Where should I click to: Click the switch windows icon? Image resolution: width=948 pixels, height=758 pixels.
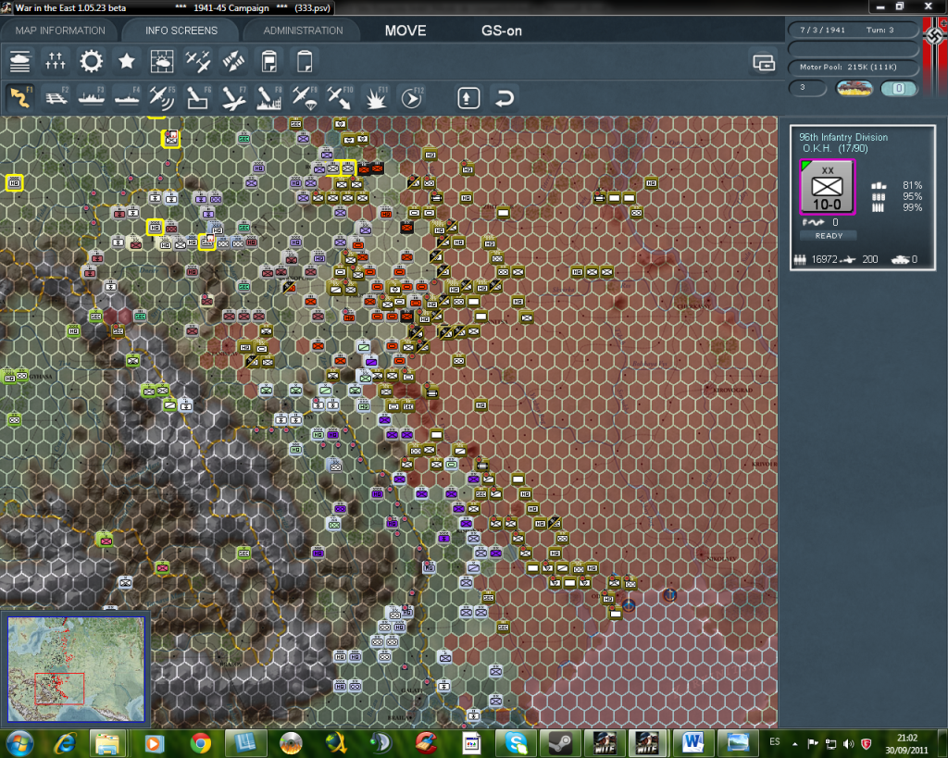[x=764, y=62]
